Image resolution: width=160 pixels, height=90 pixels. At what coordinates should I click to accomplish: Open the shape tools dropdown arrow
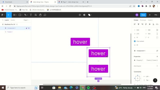click(22, 15)
